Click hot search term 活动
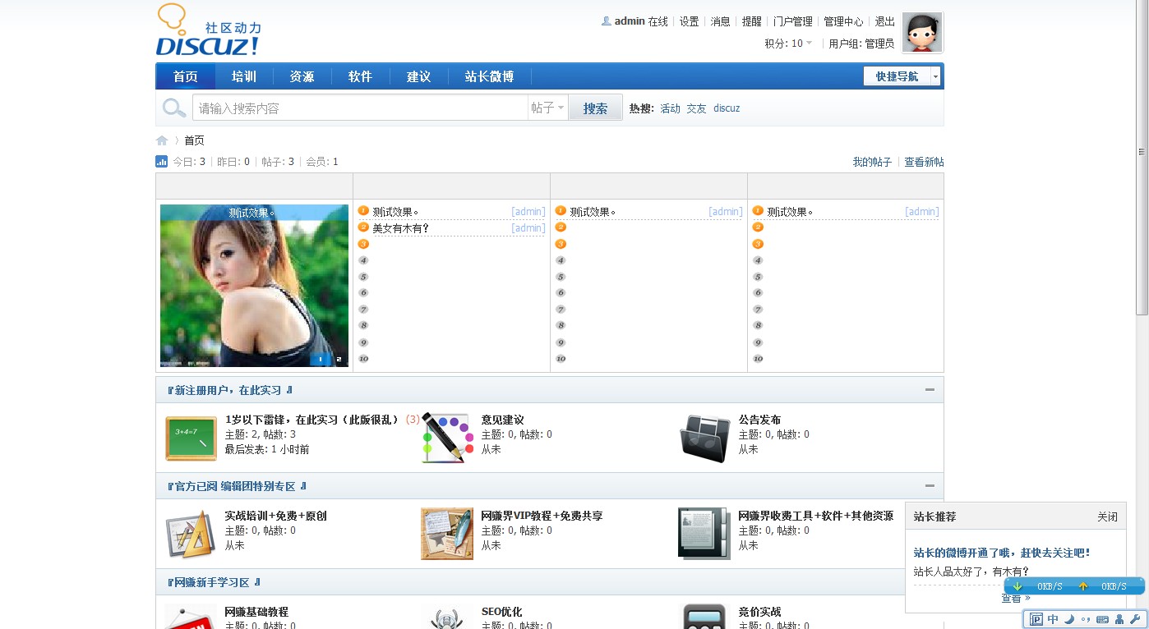Screen dimensions: 1149x629 (670, 108)
